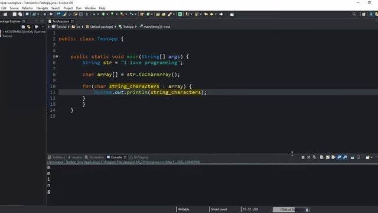Click Clear Console icon
Viewport: 378px width, 213px height.
tap(321, 157)
